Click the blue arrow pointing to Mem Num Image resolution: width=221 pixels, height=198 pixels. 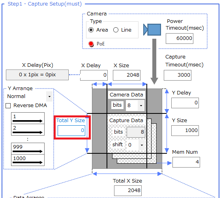point(164,163)
